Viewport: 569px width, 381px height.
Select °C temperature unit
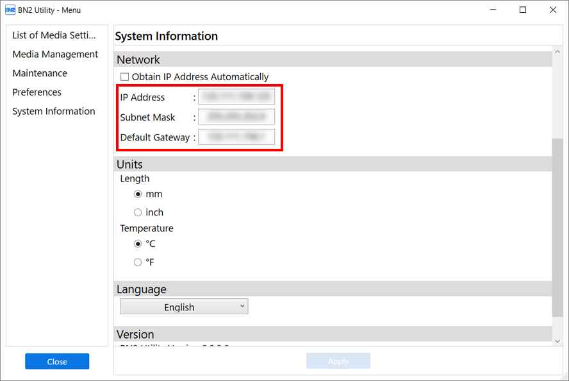pos(138,244)
